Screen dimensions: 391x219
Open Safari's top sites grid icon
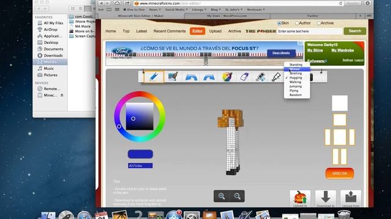click(117, 10)
